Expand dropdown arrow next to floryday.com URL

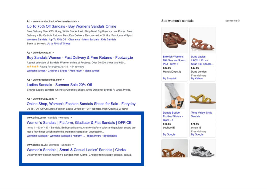coord(56,99)
